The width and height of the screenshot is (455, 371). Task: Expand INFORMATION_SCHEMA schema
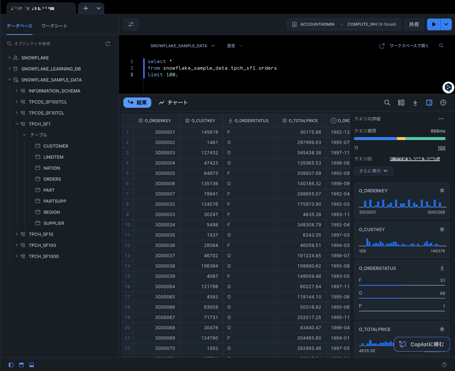17,91
